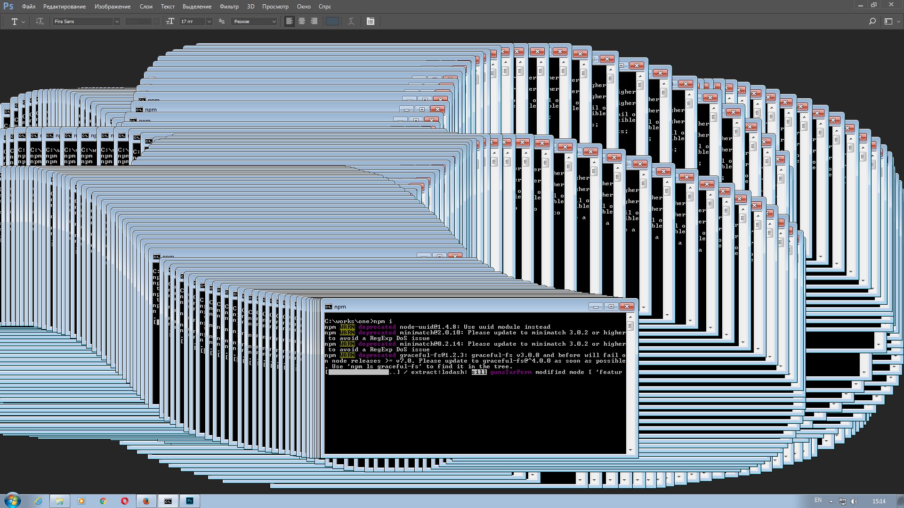
Task: Minimize the Photoshop window
Action: point(860,5)
